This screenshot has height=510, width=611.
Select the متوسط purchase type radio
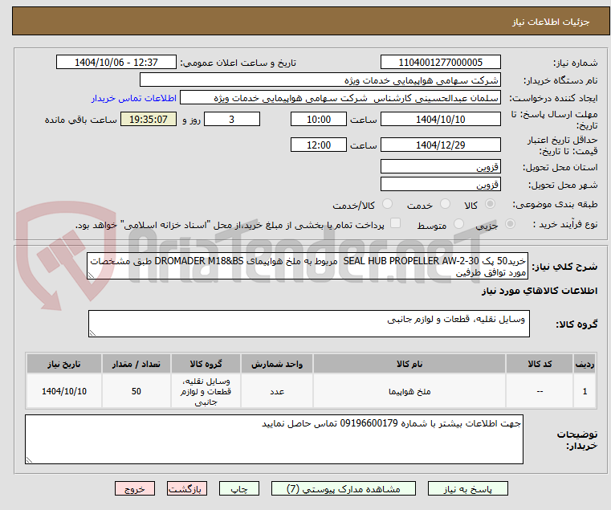coord(458,224)
